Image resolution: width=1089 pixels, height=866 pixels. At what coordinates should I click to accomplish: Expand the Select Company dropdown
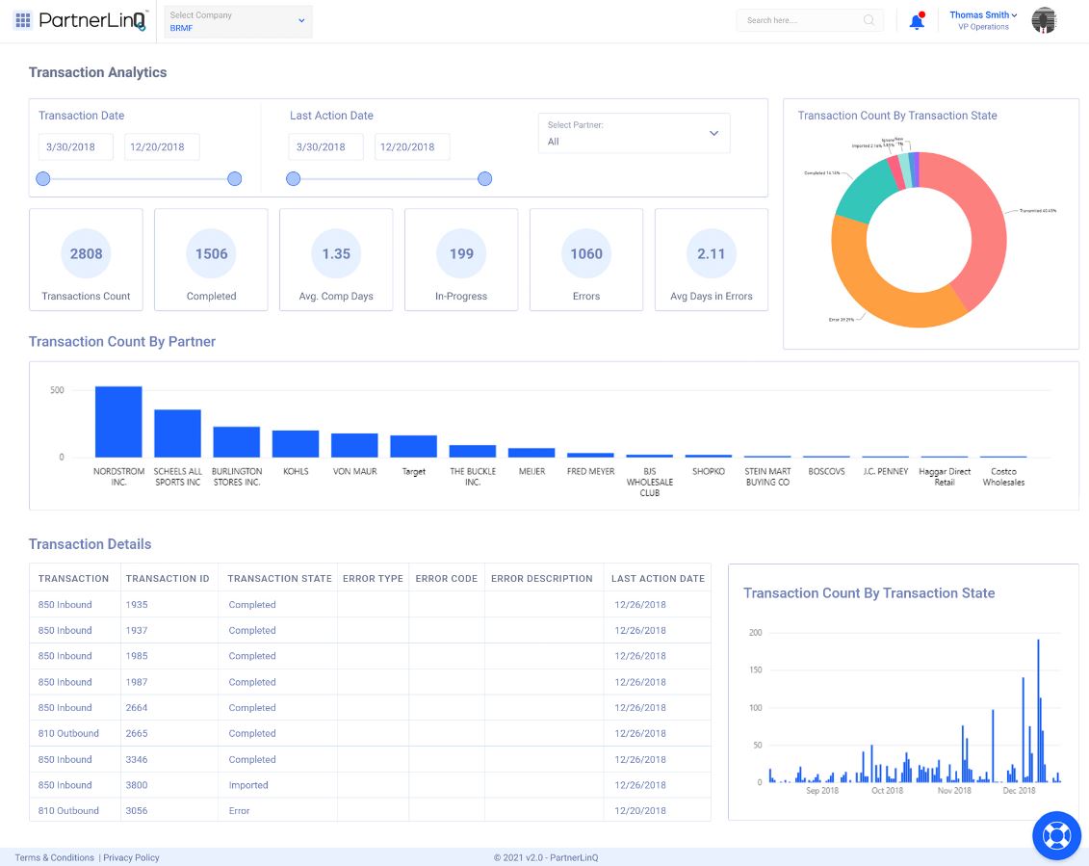tap(239, 21)
